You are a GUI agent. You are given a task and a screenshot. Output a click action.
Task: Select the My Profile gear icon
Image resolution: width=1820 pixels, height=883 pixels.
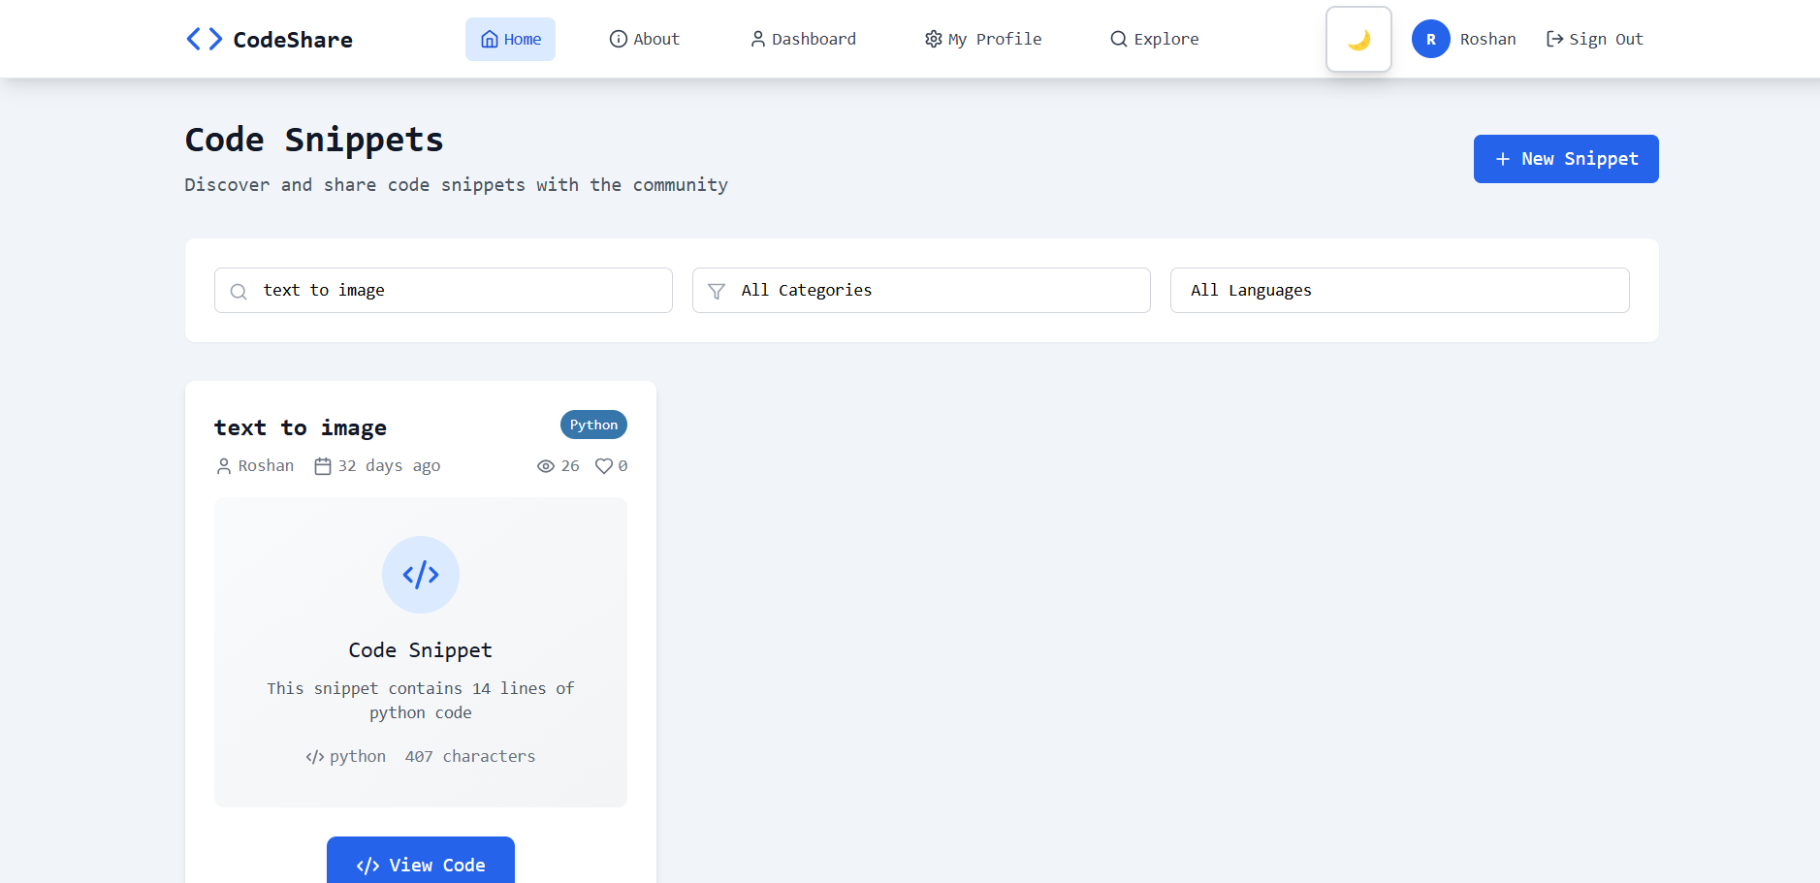[x=933, y=39]
